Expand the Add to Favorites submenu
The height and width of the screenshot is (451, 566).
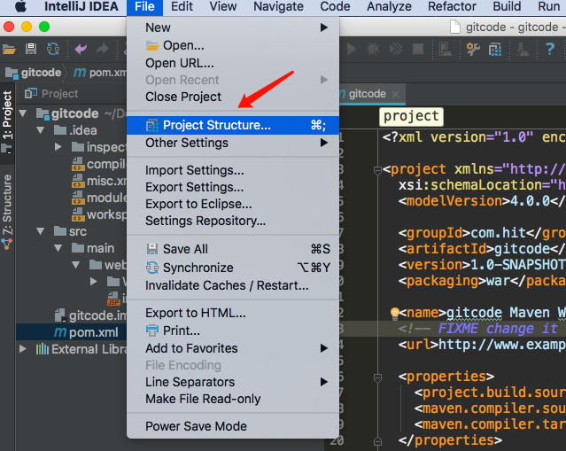pos(233,348)
